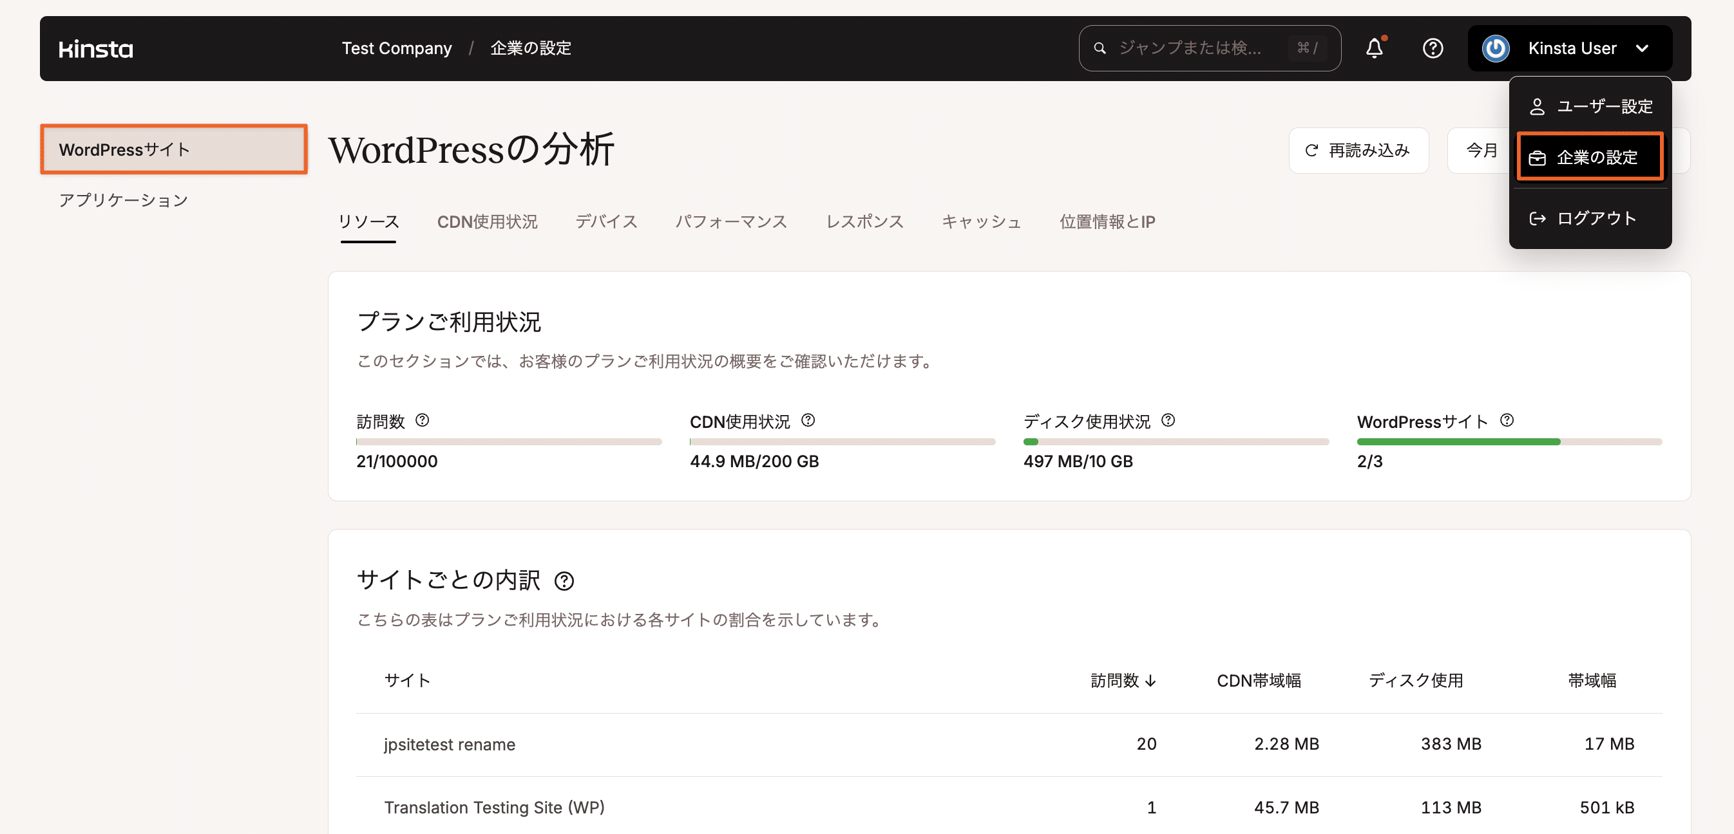Click the logout arrow icon beside ログアウト
The height and width of the screenshot is (834, 1734).
click(x=1538, y=218)
